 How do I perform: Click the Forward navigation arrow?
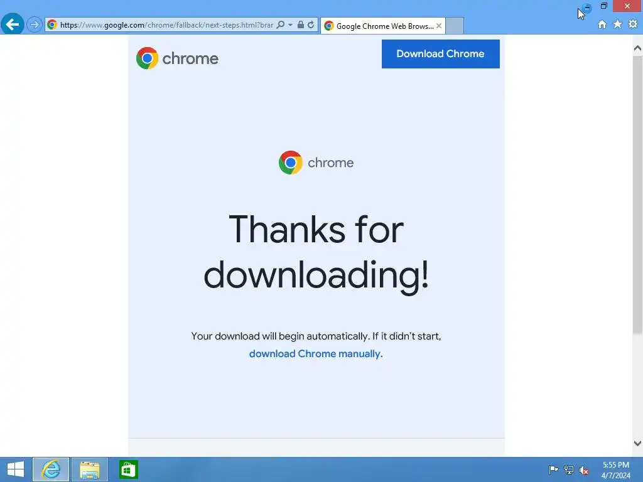pyautogui.click(x=35, y=24)
